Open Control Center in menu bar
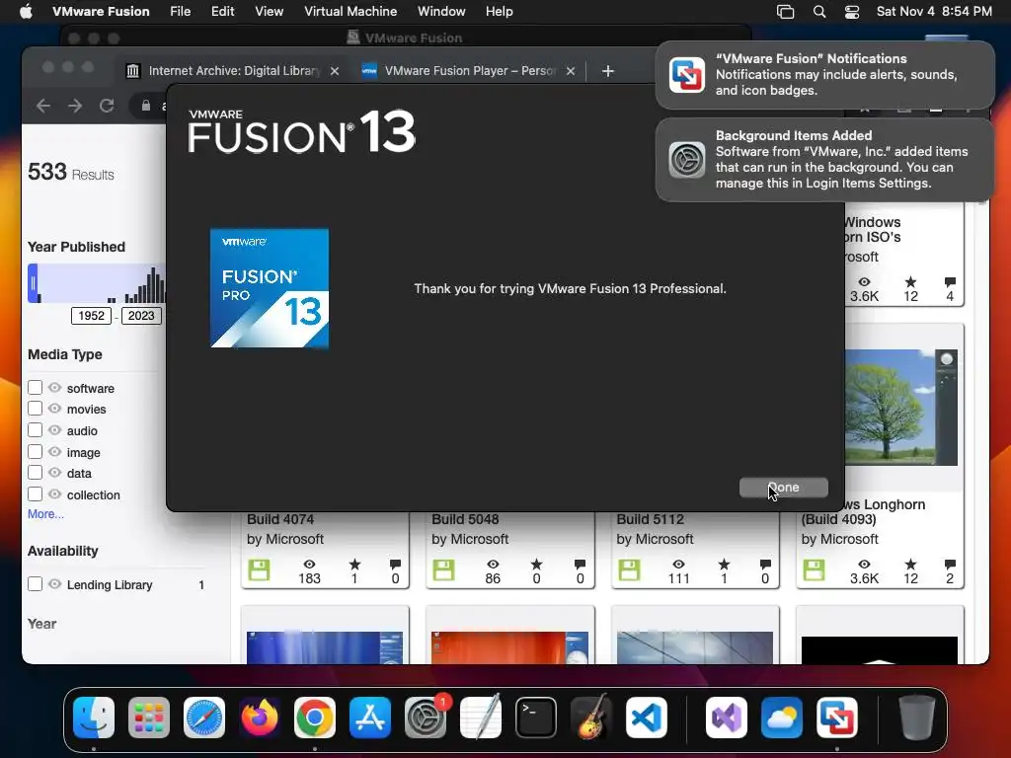Image resolution: width=1011 pixels, height=758 pixels. [852, 12]
